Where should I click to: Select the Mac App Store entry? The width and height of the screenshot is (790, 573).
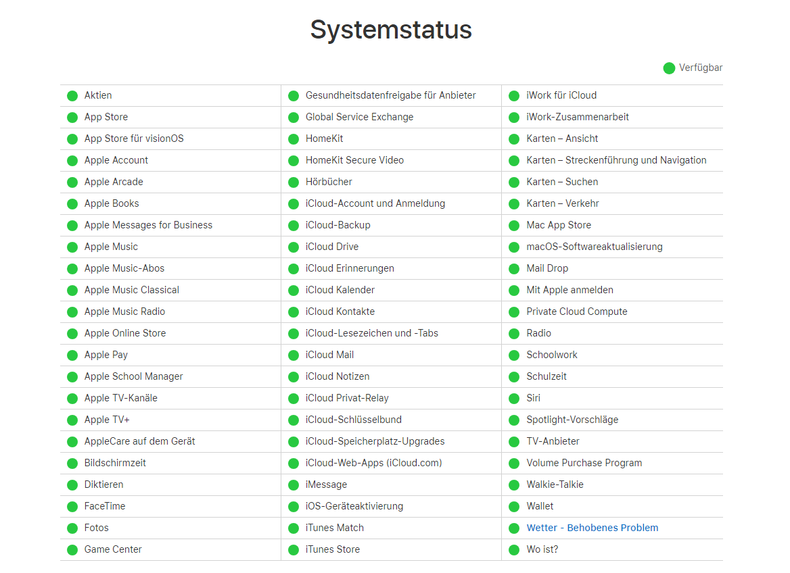point(559,225)
